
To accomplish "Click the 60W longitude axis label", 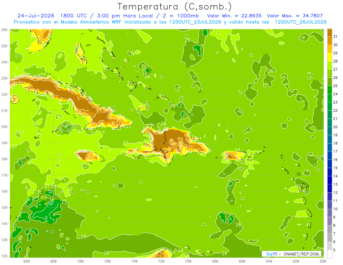I will [323, 261].
